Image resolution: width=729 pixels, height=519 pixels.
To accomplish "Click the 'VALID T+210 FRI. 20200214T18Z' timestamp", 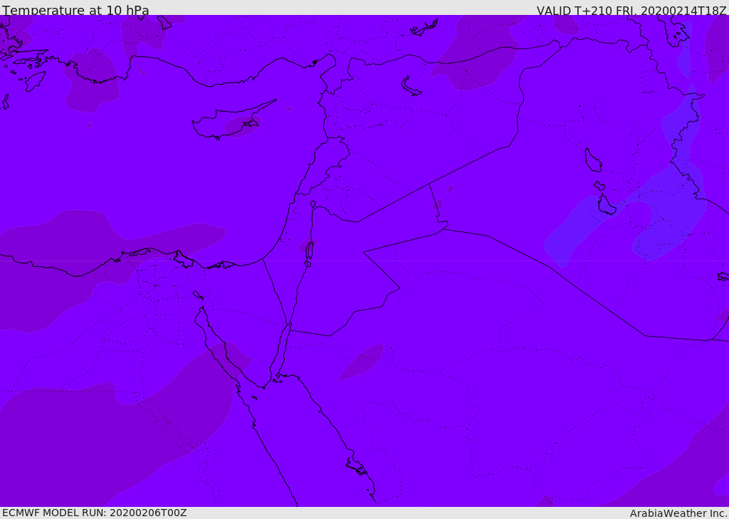I will pyautogui.click(x=631, y=11).
